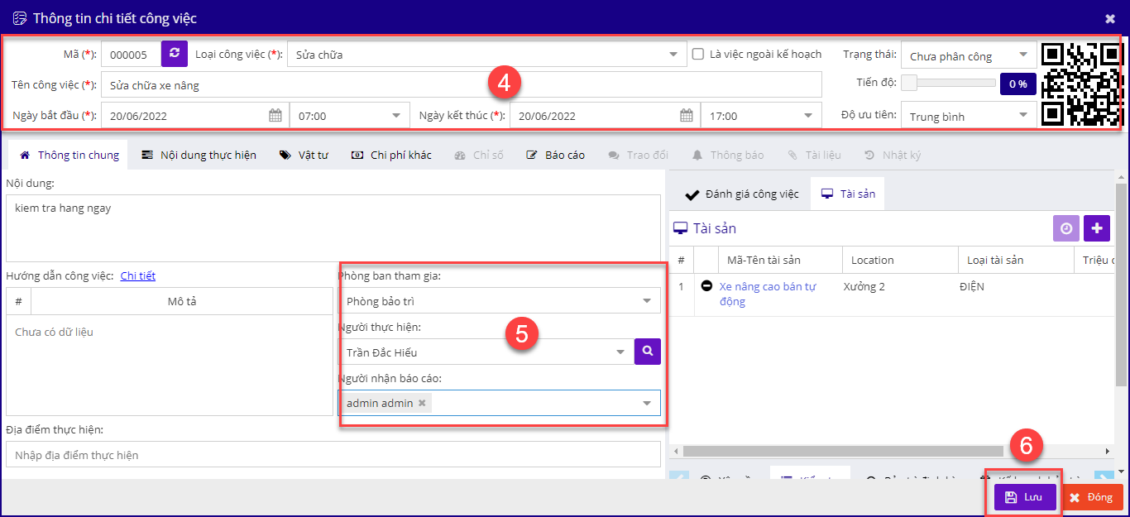This screenshot has width=1130, height=517.
Task: Click the Chưa có dữ liệu text
Action: 54,332
